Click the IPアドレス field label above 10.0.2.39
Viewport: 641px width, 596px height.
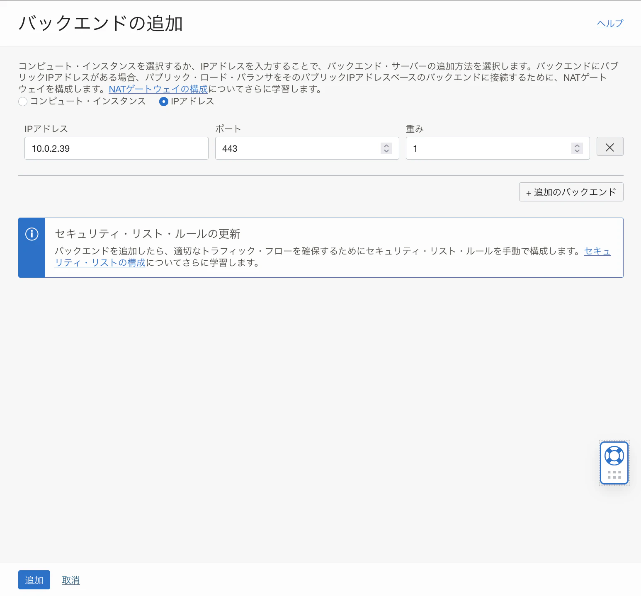[46, 129]
